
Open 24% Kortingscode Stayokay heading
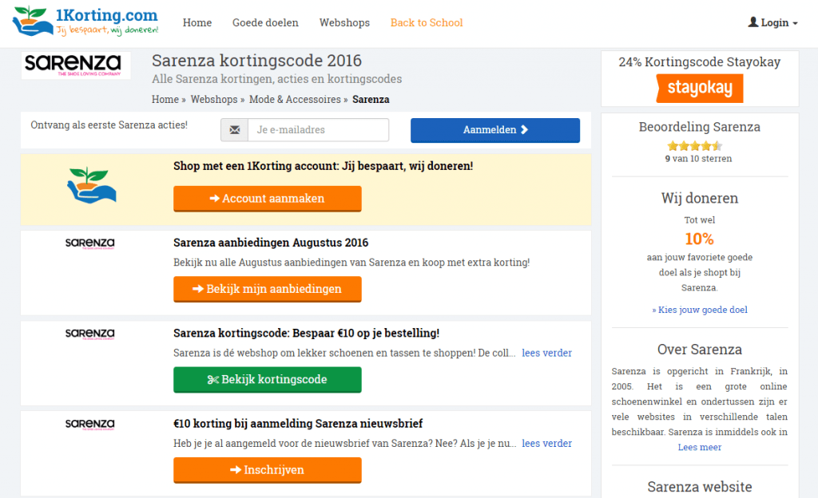pyautogui.click(x=700, y=62)
